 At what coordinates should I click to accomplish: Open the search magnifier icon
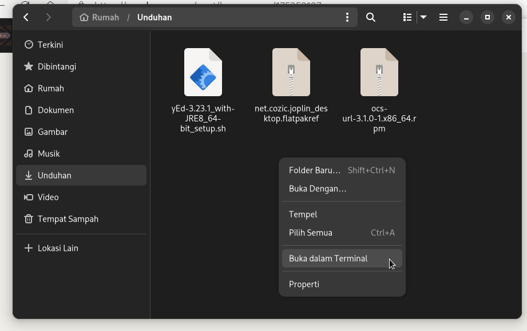click(371, 17)
